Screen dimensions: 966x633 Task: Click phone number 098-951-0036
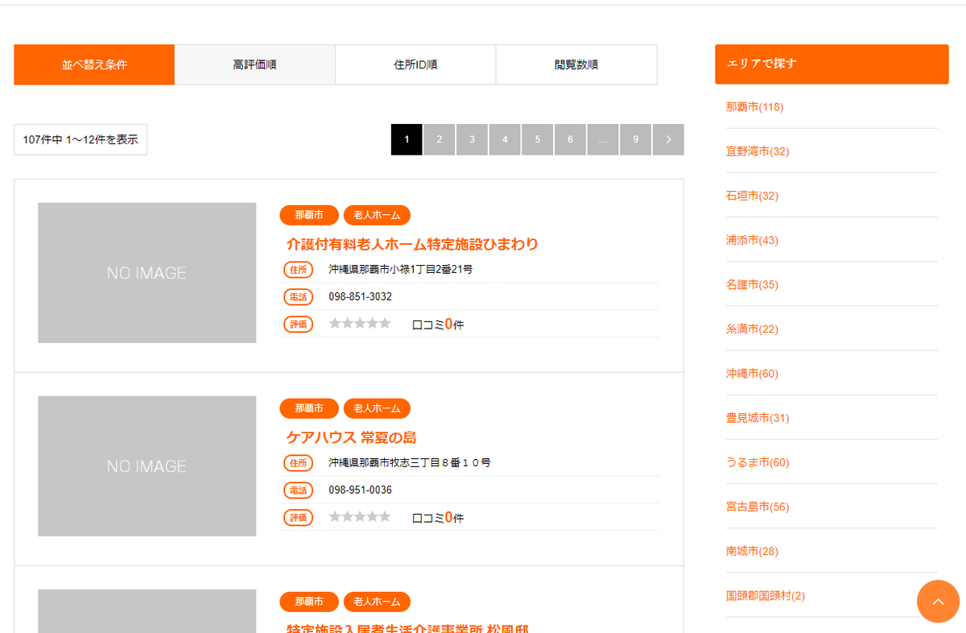(x=360, y=490)
